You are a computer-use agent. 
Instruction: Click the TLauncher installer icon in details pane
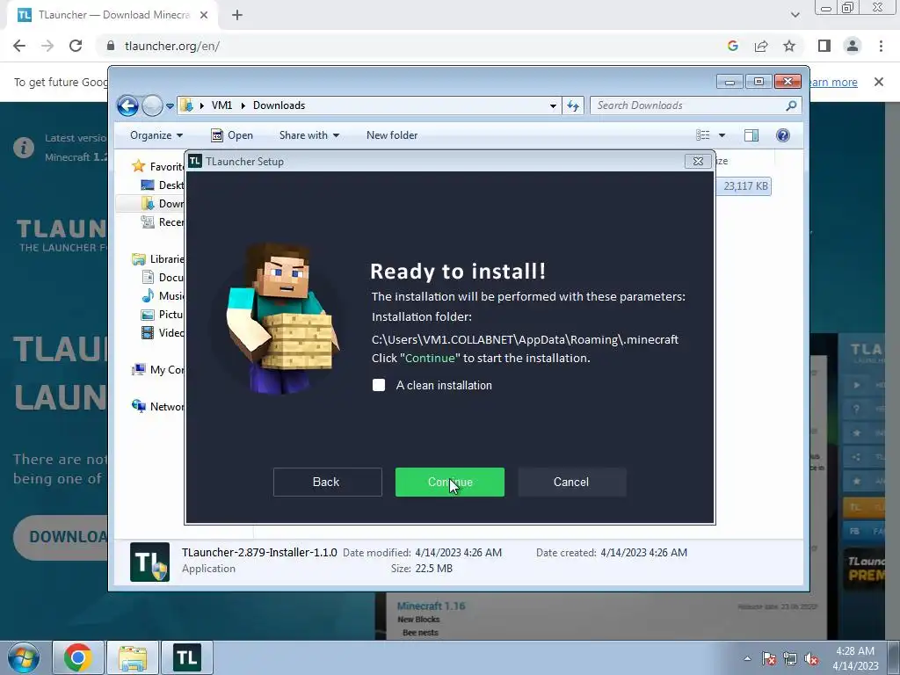coord(149,562)
